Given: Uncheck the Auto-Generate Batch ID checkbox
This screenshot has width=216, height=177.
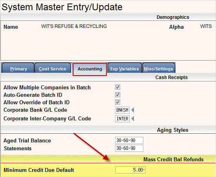Looking at the screenshot, I should tap(117, 95).
